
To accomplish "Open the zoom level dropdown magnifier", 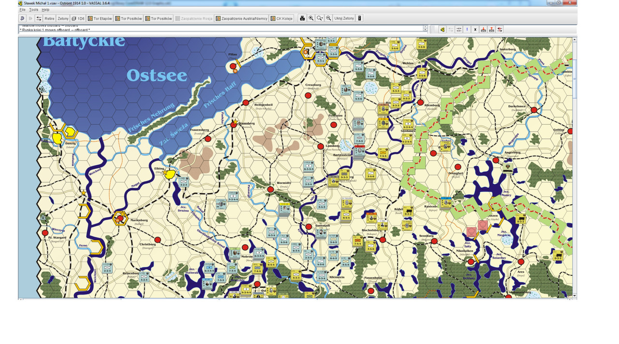I will coord(320,18).
